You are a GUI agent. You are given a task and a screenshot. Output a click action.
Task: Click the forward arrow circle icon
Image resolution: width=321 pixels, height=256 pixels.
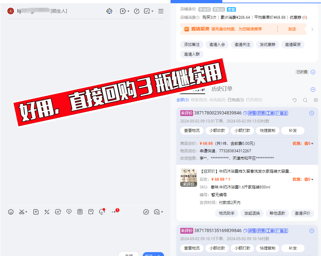[146, 212]
